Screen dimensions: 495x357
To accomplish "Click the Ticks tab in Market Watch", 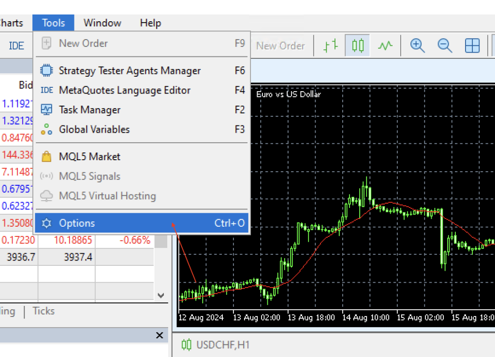I will point(44,311).
